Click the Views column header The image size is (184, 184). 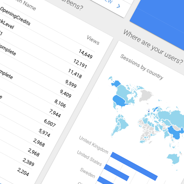click(93, 40)
